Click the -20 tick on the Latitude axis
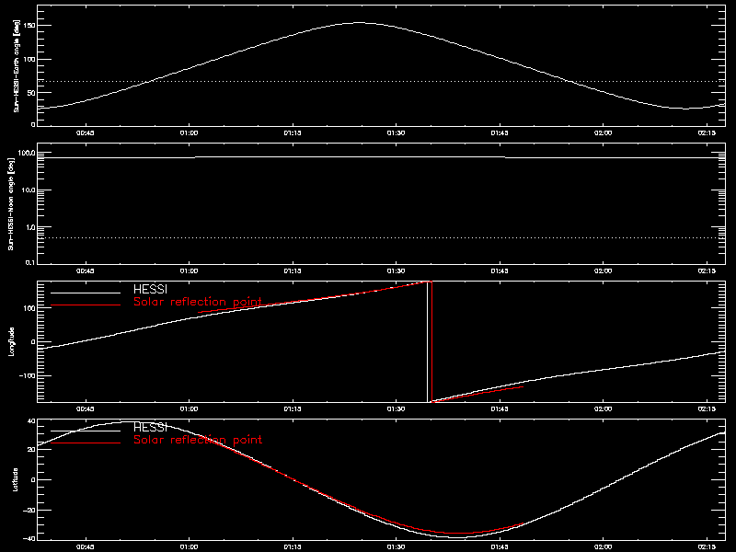Screen dimensions: 736x552 pyautogui.click(x=29, y=510)
